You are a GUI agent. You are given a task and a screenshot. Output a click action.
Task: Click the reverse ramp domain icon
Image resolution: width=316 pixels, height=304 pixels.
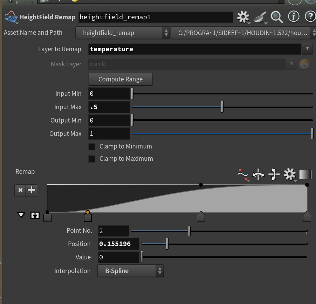[258, 174]
